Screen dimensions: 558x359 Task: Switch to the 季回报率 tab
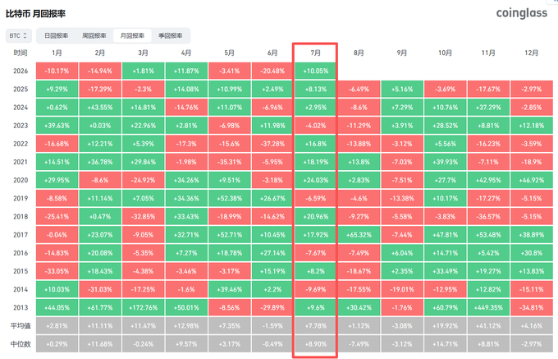coord(171,35)
